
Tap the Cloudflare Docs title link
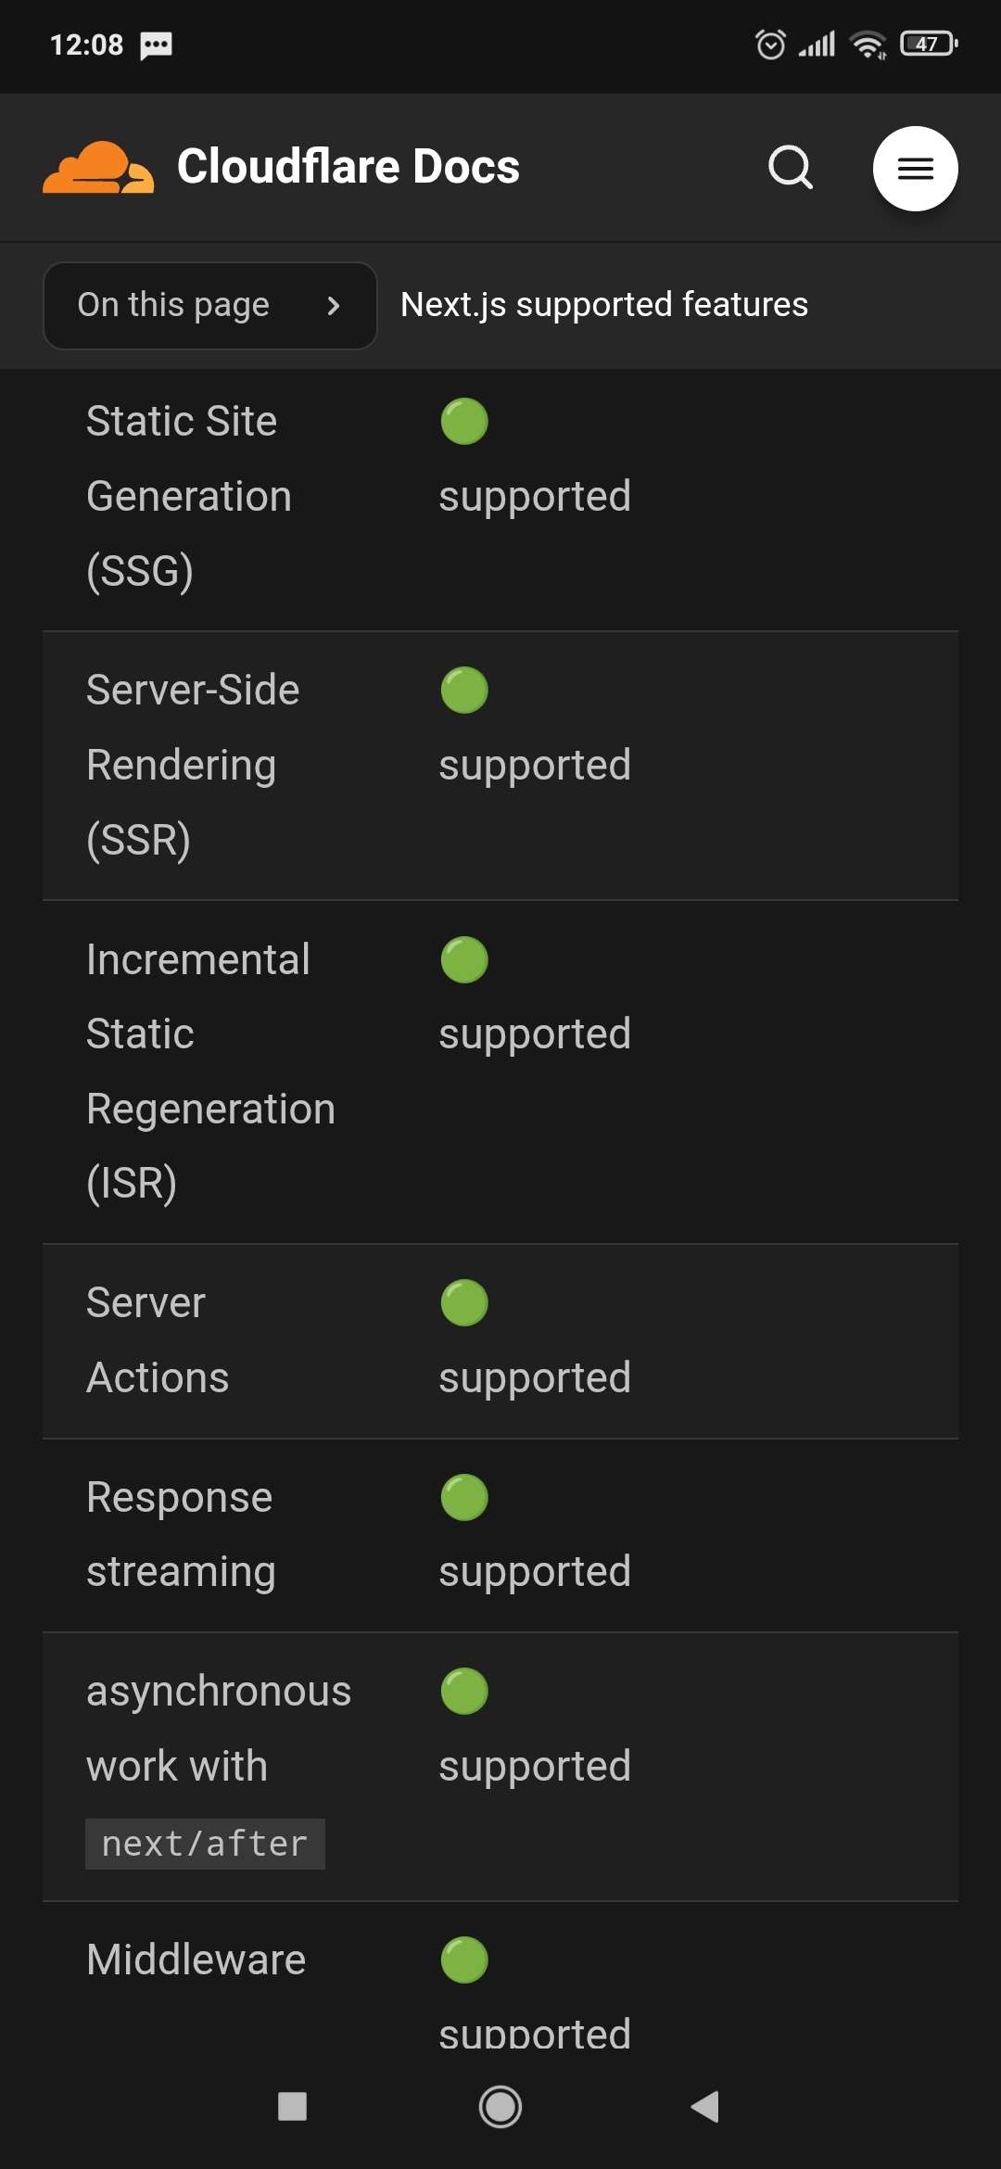tap(348, 167)
